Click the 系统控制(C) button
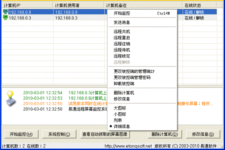This screenshot has height=150, width=225. (59, 134)
